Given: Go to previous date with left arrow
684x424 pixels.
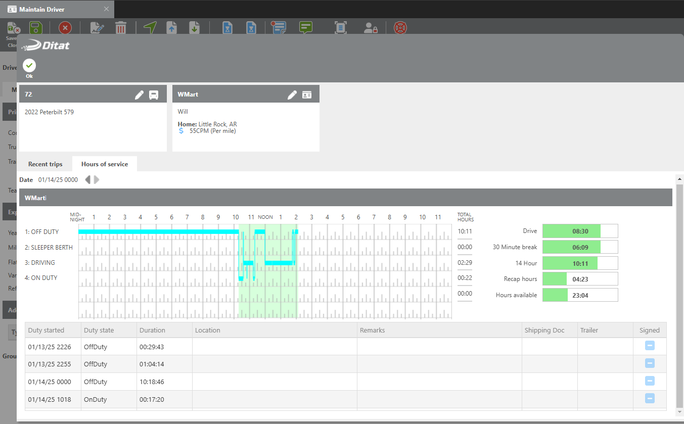Looking at the screenshot, I should (x=87, y=180).
